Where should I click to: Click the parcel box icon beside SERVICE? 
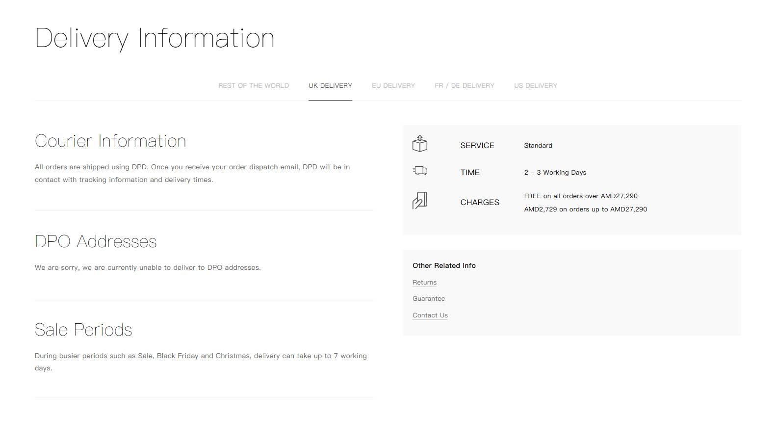tap(420, 144)
